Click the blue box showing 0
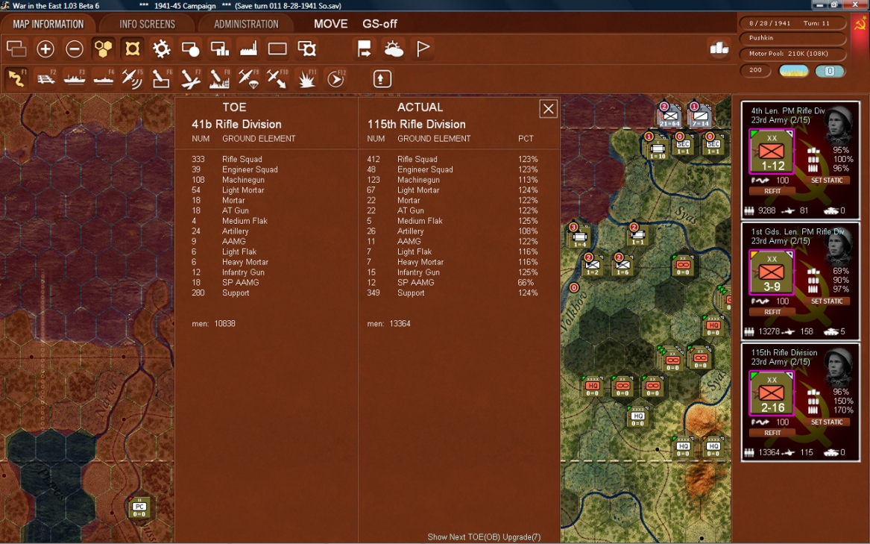The height and width of the screenshot is (544, 870). 830,71
